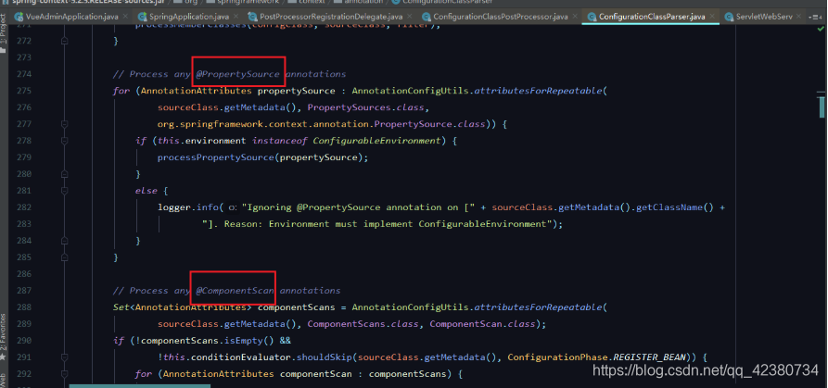The image size is (828, 388).
Task: Click line number 282 in the gutter
Action: [x=24, y=207]
